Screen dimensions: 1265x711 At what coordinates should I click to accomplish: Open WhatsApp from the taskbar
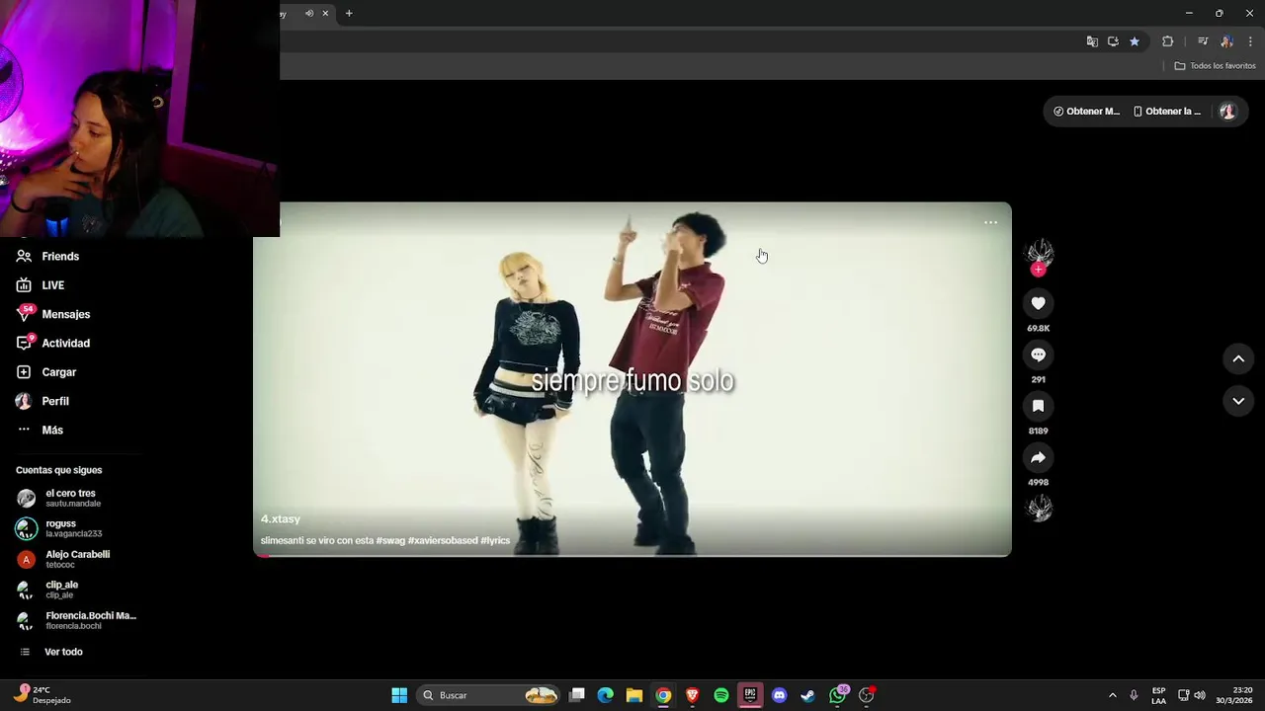coord(838,695)
